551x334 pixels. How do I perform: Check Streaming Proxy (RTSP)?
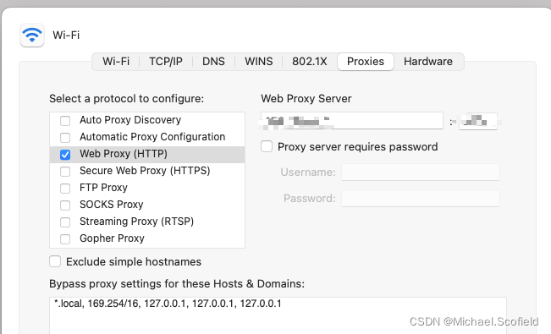pyautogui.click(x=65, y=222)
